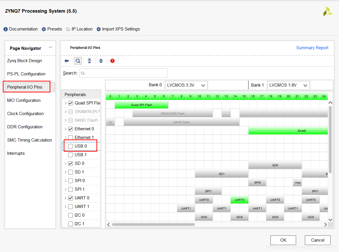Expand the Quad SPI Flash tree row
The width and height of the screenshot is (339, 252).
click(66, 103)
